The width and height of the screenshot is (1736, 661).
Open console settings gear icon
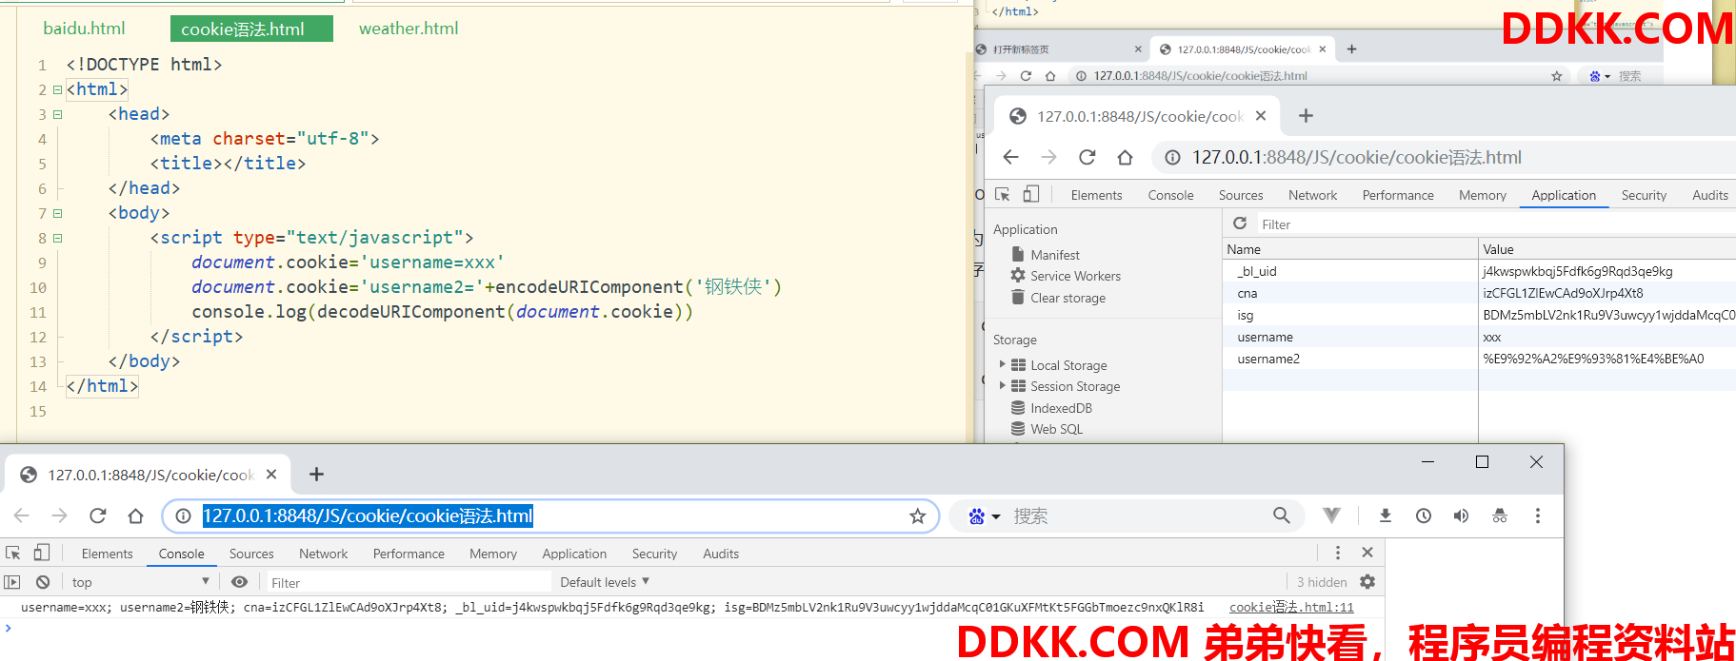[x=1367, y=582]
